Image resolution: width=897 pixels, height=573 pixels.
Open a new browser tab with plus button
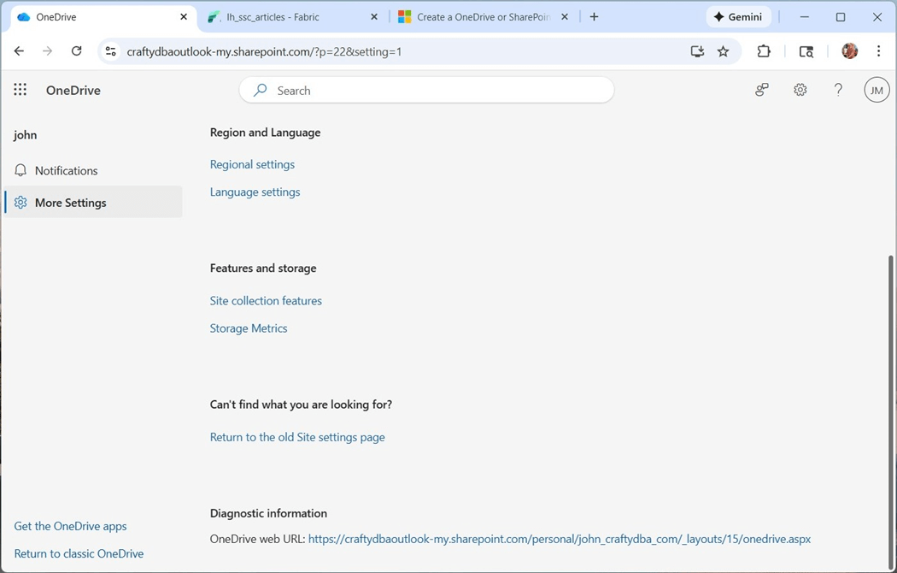coord(595,17)
